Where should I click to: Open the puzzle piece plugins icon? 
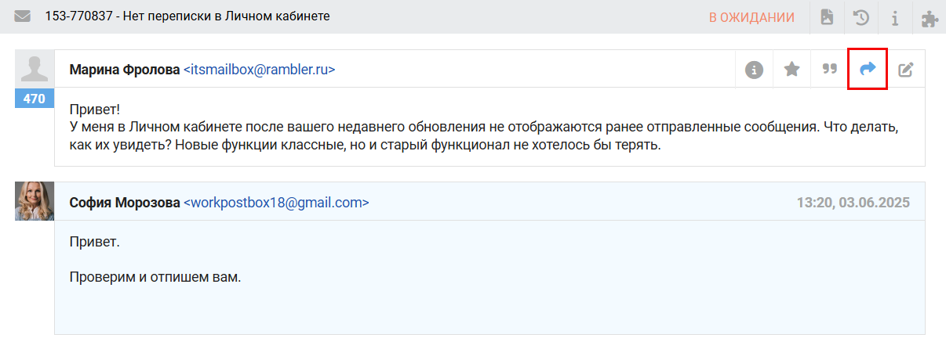(x=929, y=17)
